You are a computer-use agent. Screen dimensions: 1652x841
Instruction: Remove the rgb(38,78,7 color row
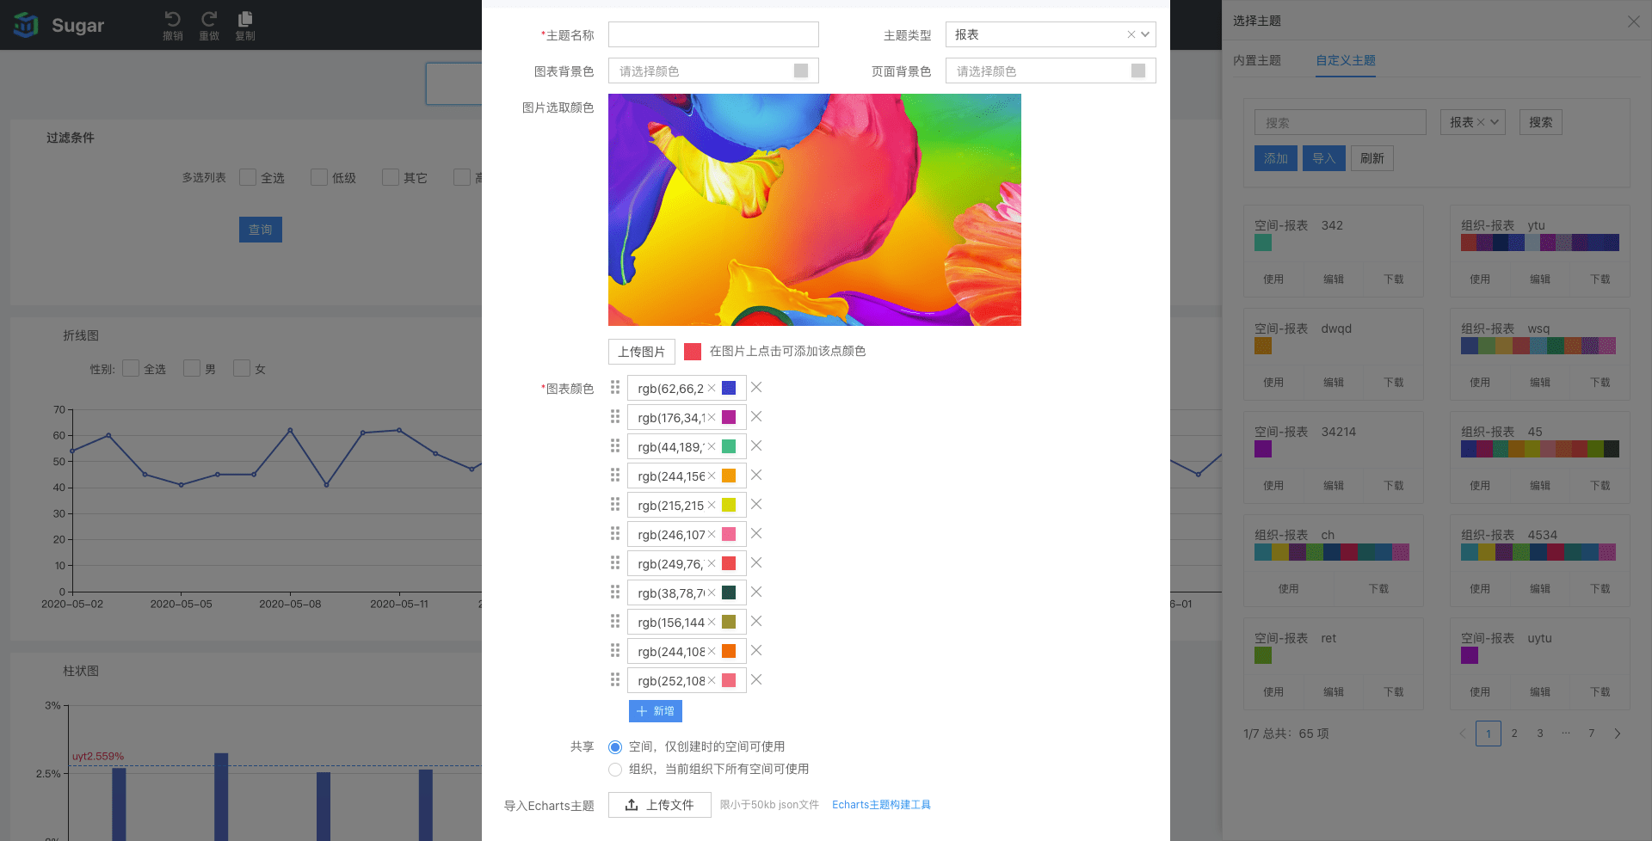[x=756, y=592]
